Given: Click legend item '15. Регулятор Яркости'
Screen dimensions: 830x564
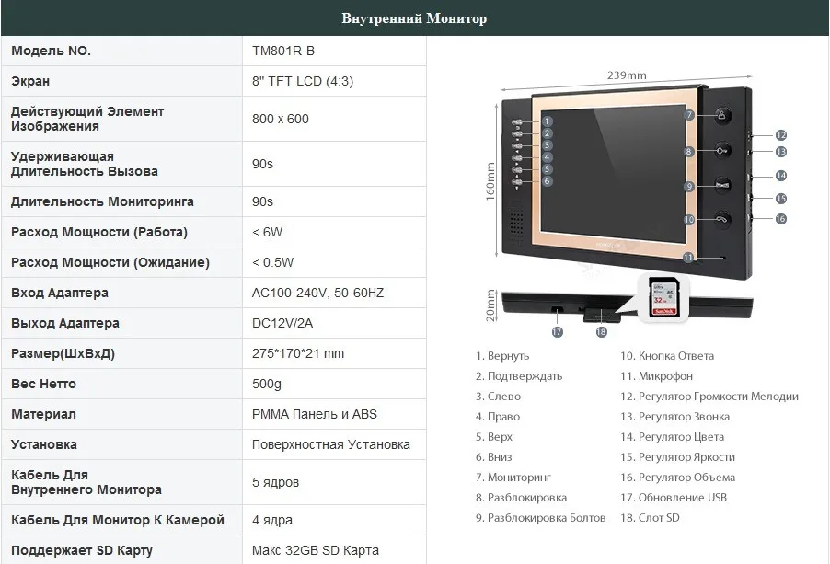Looking at the screenshot, I should point(677,456).
